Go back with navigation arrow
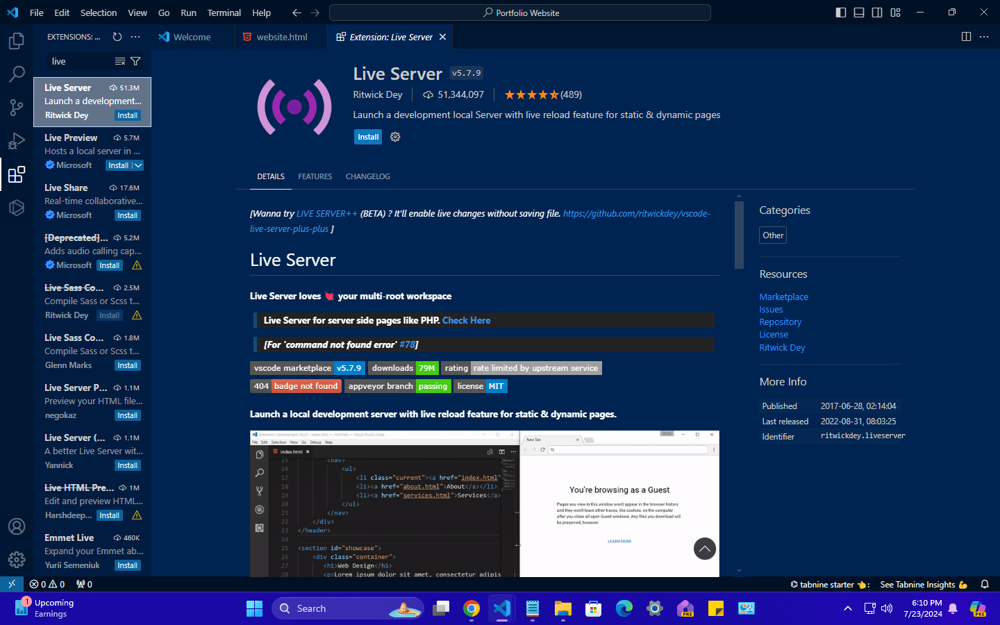The width and height of the screenshot is (1000, 625). tap(297, 12)
